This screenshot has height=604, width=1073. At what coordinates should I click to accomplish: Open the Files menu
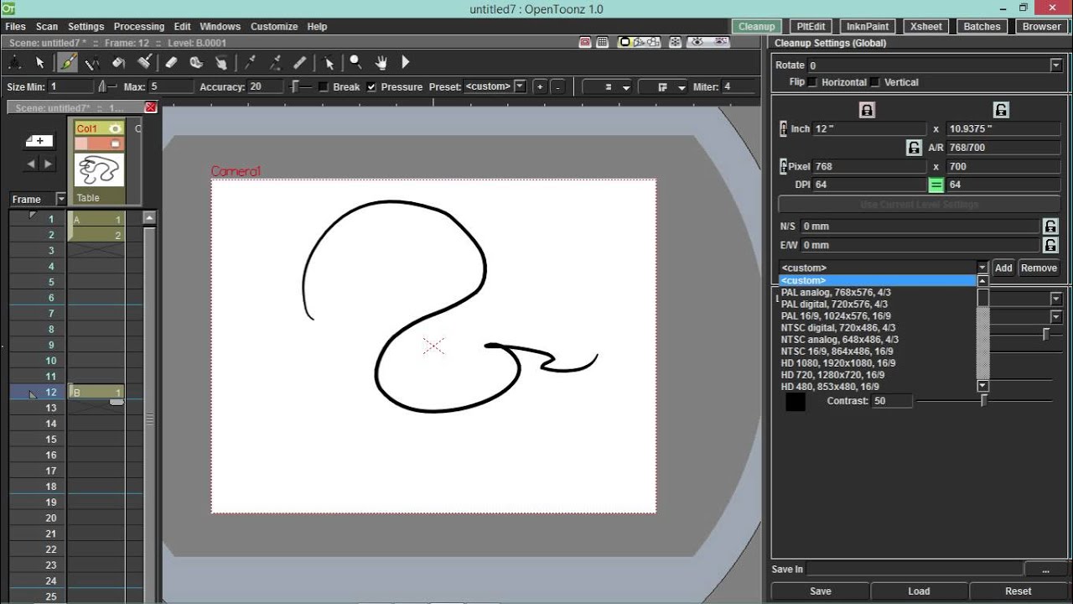[x=15, y=27]
